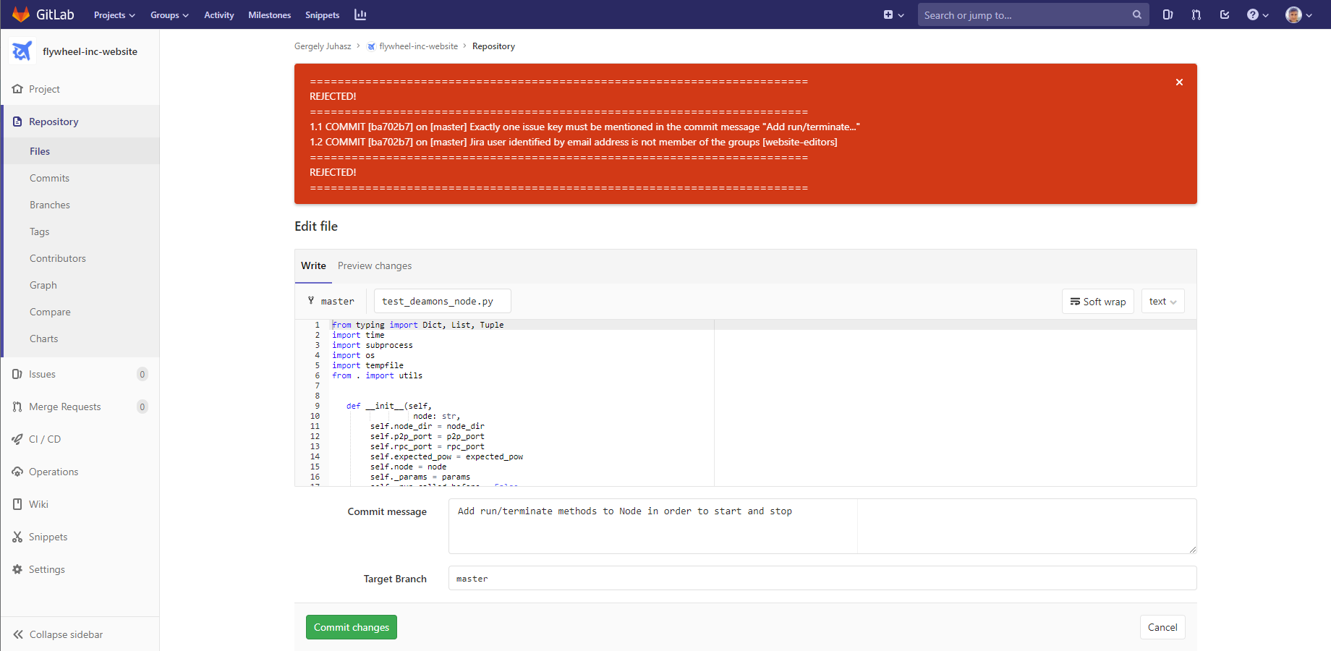The height and width of the screenshot is (651, 1331).
Task: Open the Todos list in the header
Action: [1225, 14]
